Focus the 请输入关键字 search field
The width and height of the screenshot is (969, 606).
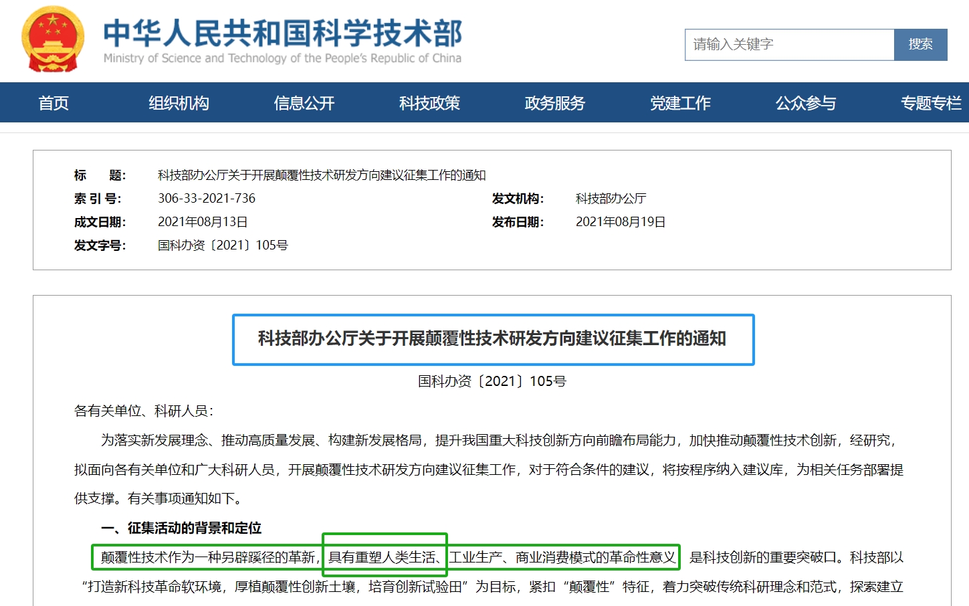[790, 45]
